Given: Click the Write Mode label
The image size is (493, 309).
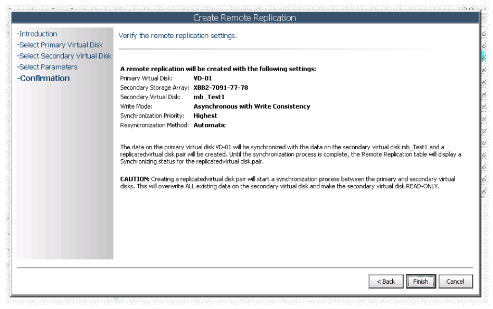Looking at the screenshot, I should pyautogui.click(x=136, y=107).
